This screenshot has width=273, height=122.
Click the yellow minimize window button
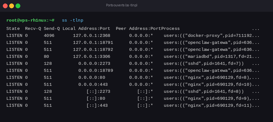[x=11, y=6]
